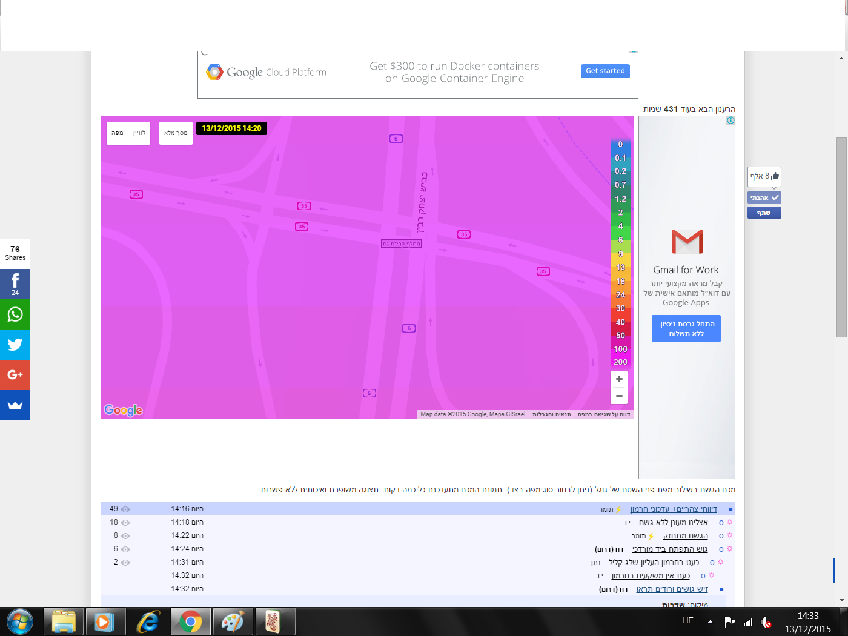This screenshot has width=848, height=636.
Task: Open the ad info icon above the Gmail ad
Action: (730, 121)
